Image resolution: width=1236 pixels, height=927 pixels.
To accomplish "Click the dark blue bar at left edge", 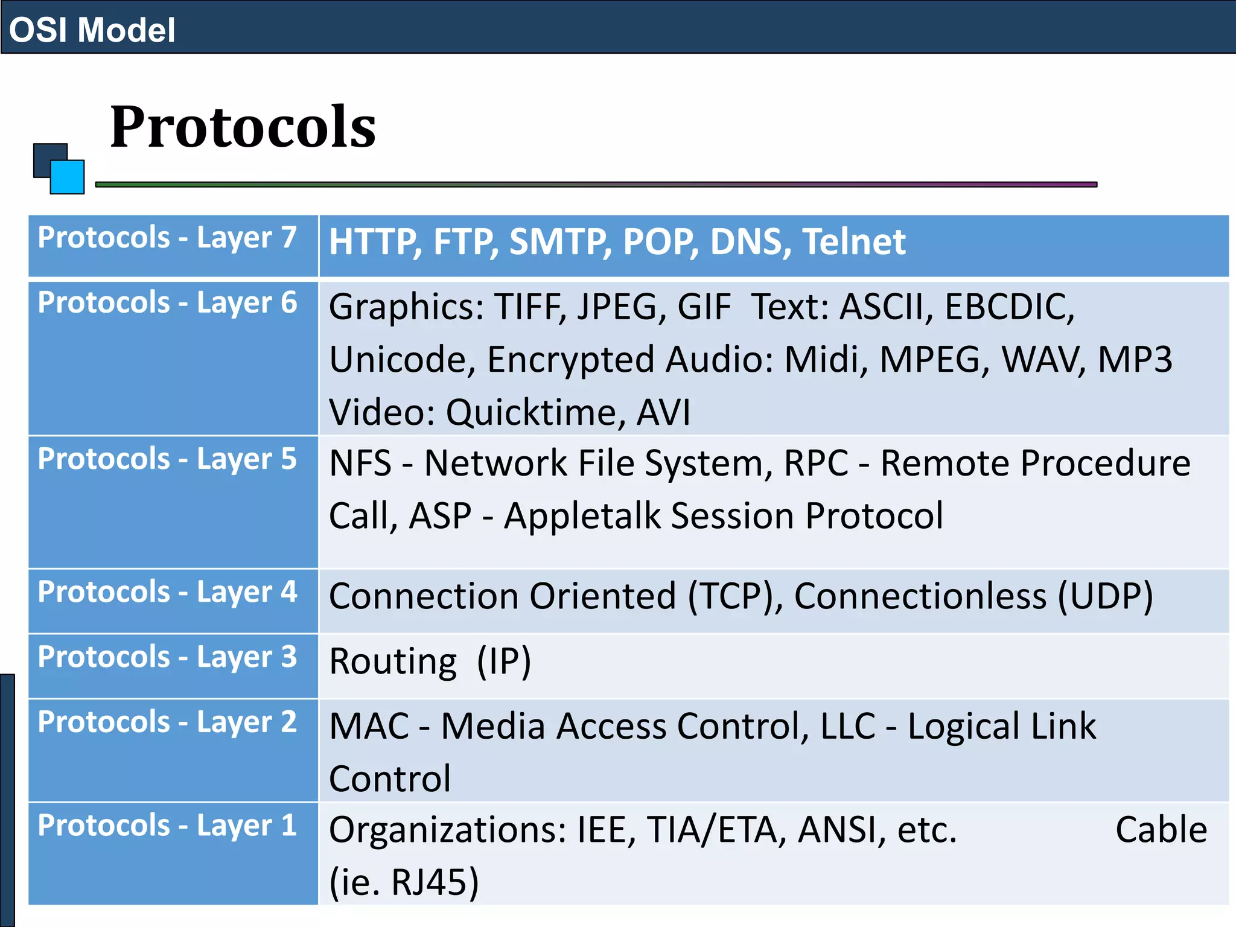I will coord(7,800).
